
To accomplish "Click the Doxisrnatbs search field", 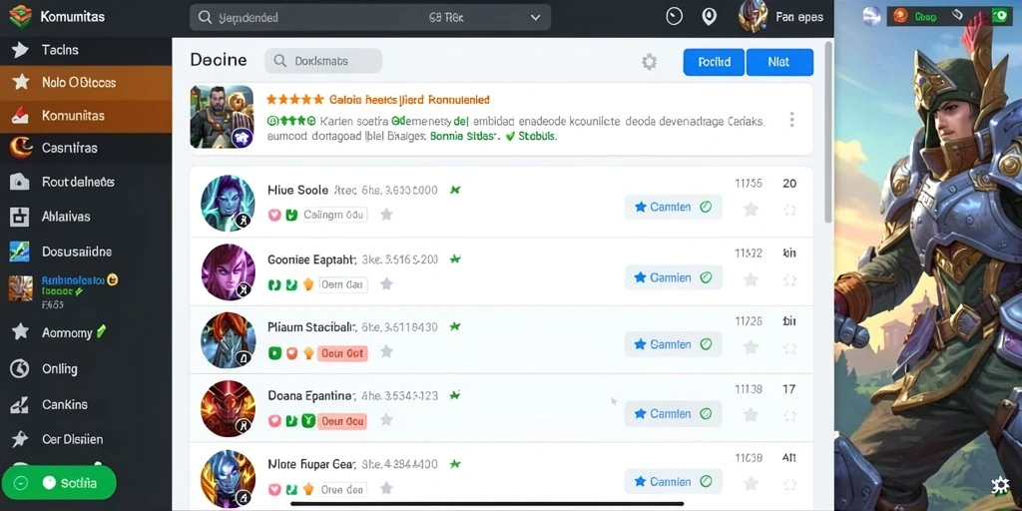I will [323, 61].
